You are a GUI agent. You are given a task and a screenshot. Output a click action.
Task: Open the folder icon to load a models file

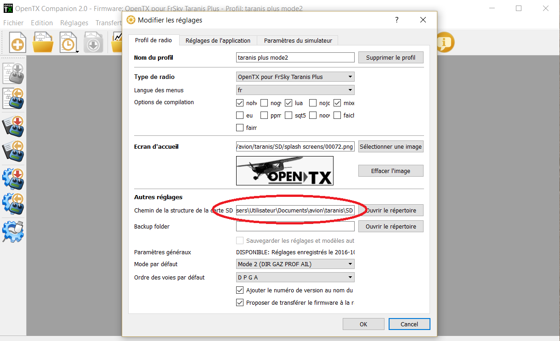pos(43,43)
